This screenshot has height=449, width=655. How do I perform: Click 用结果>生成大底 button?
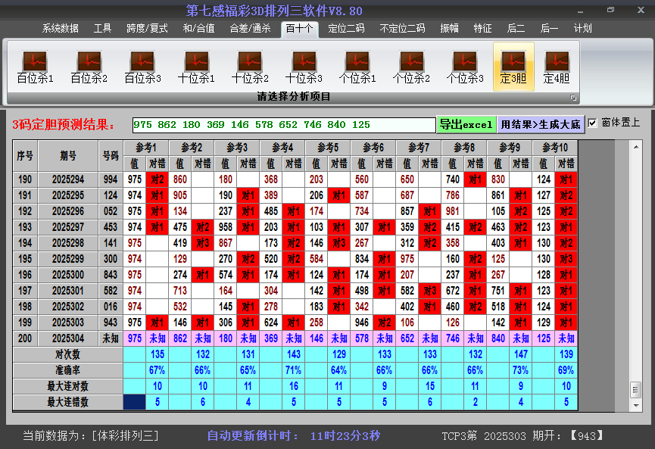541,124
